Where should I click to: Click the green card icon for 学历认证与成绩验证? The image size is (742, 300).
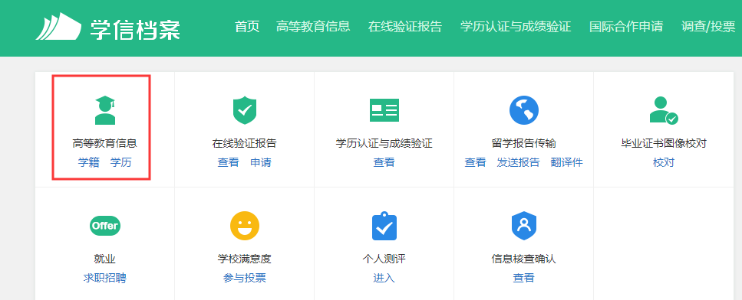(384, 110)
